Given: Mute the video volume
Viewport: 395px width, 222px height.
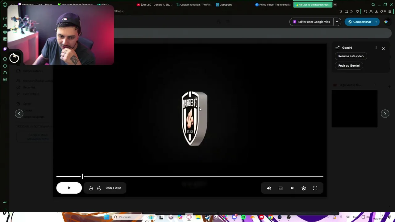Looking at the screenshot, I should tap(269, 188).
